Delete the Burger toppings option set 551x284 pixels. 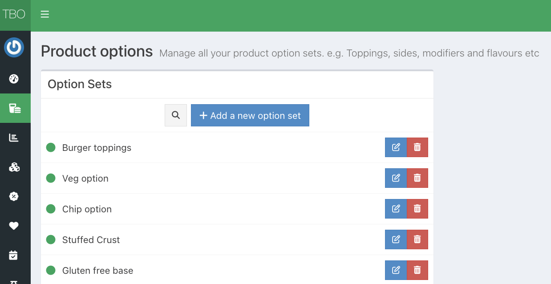point(417,147)
